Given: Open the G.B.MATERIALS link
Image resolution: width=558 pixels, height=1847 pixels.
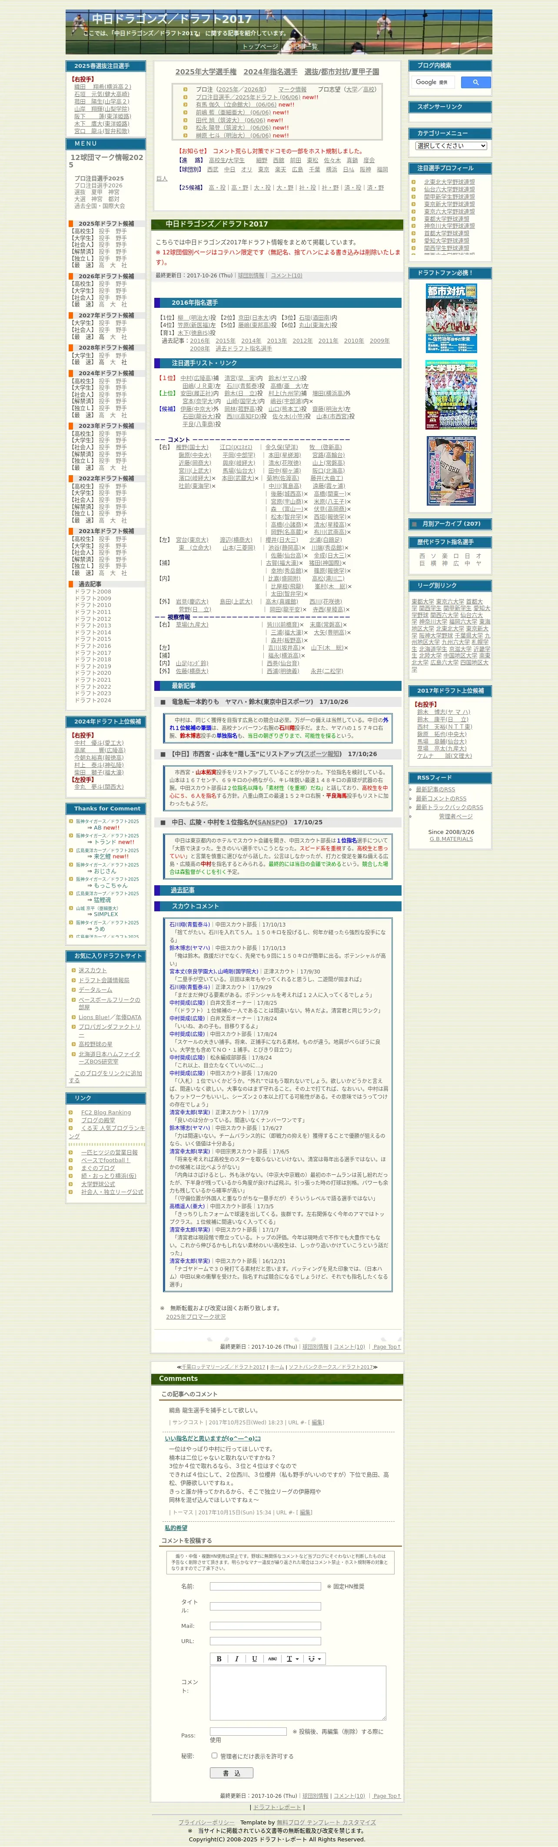Looking at the screenshot, I should (x=451, y=839).
